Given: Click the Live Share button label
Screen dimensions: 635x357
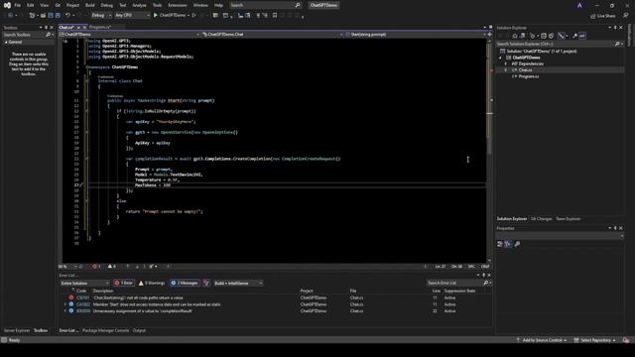Looking at the screenshot, I should point(606,16).
